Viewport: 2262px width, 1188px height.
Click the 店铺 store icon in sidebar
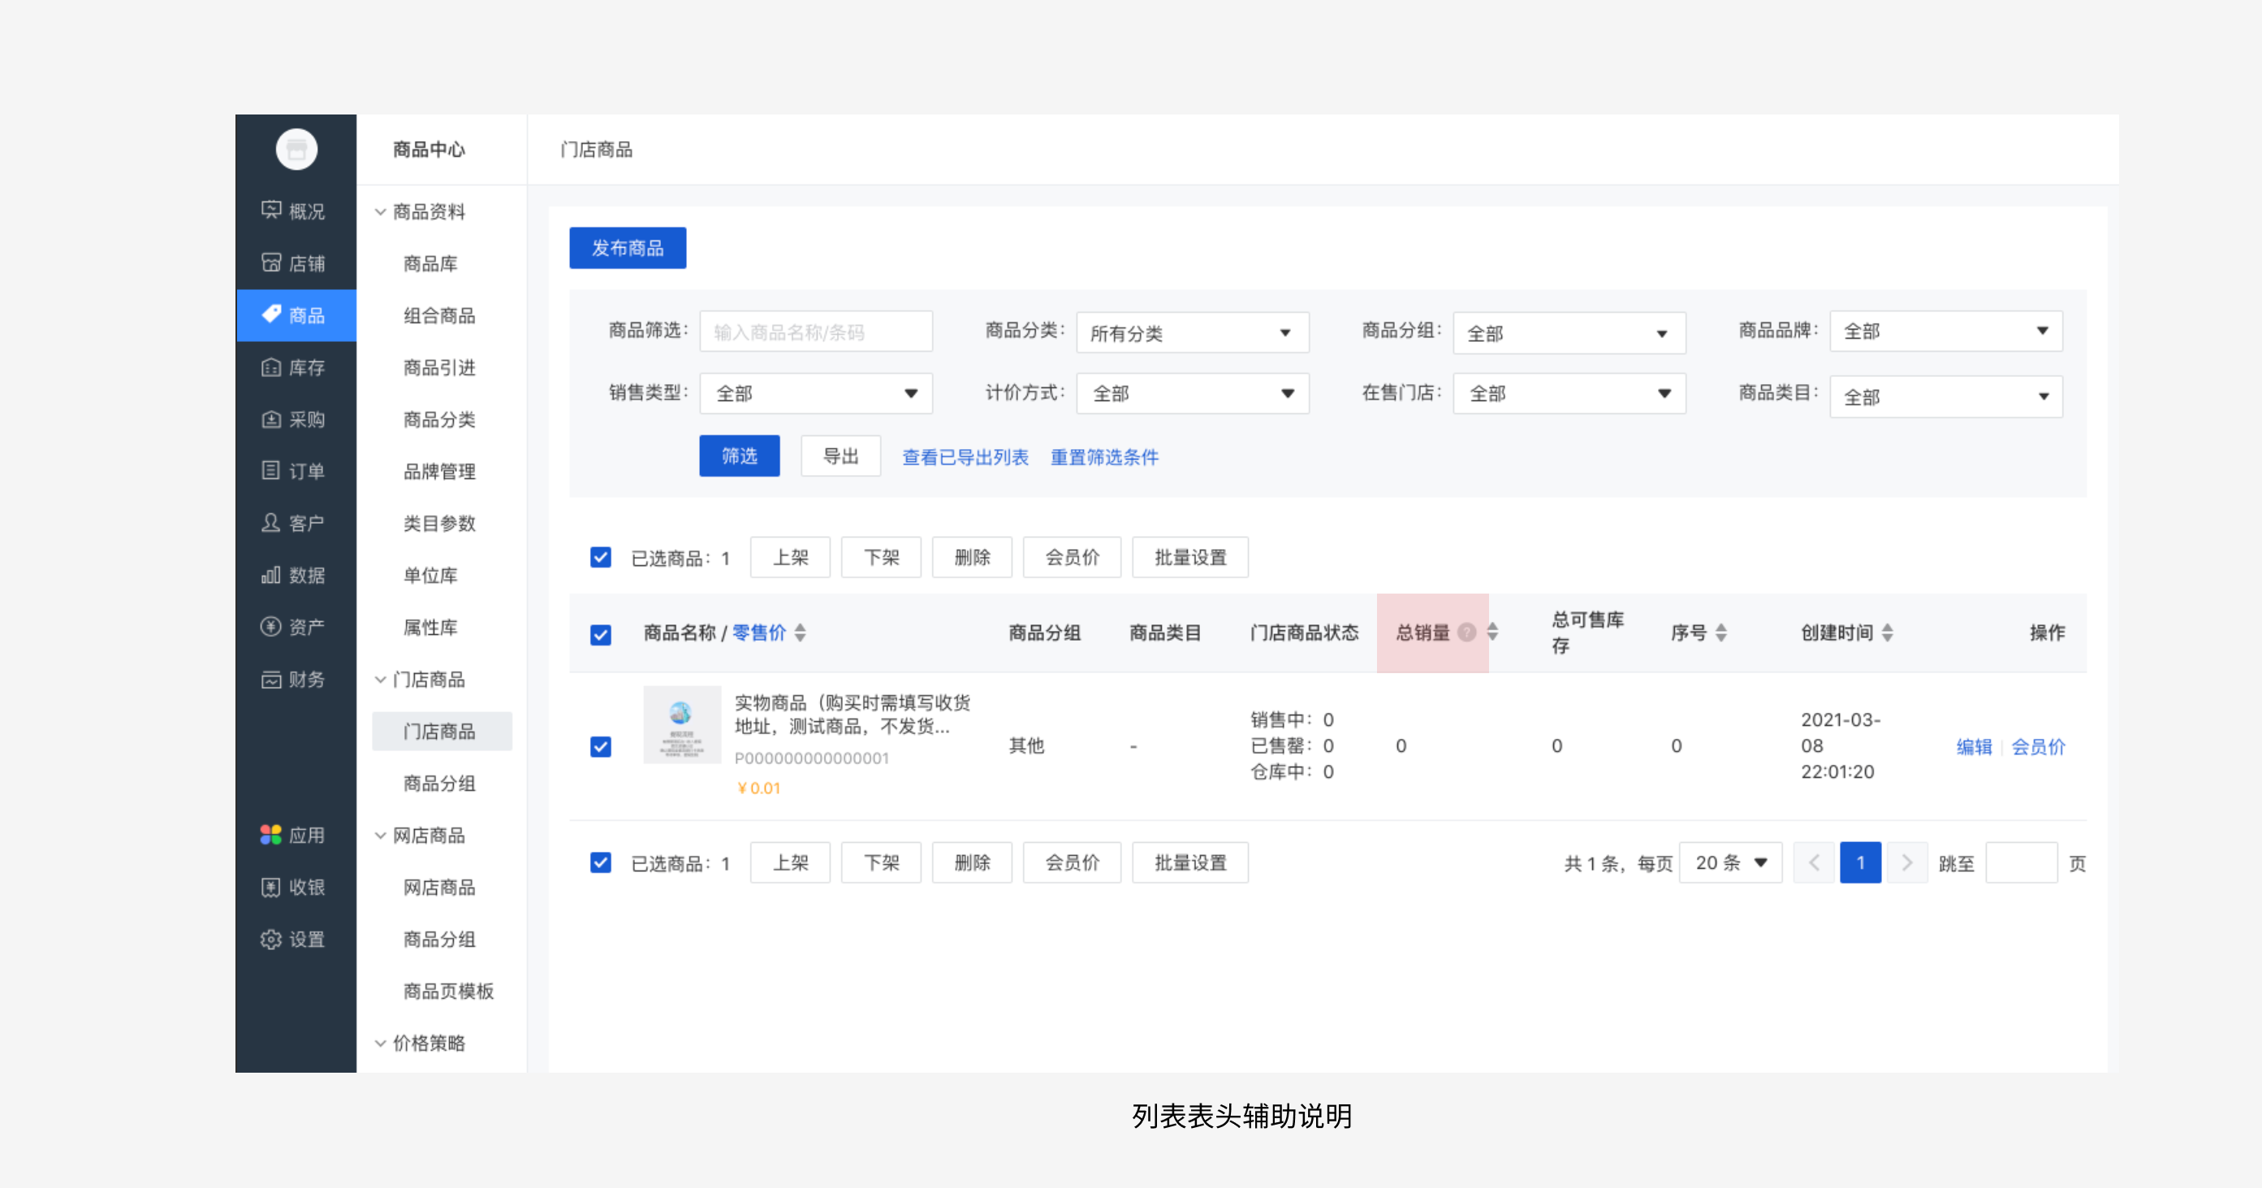tap(271, 262)
